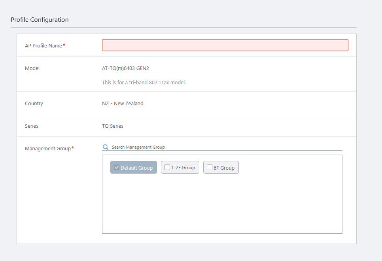Screen dimensions: 382x261
Task: Click the Management Group label
Action: click(48, 148)
